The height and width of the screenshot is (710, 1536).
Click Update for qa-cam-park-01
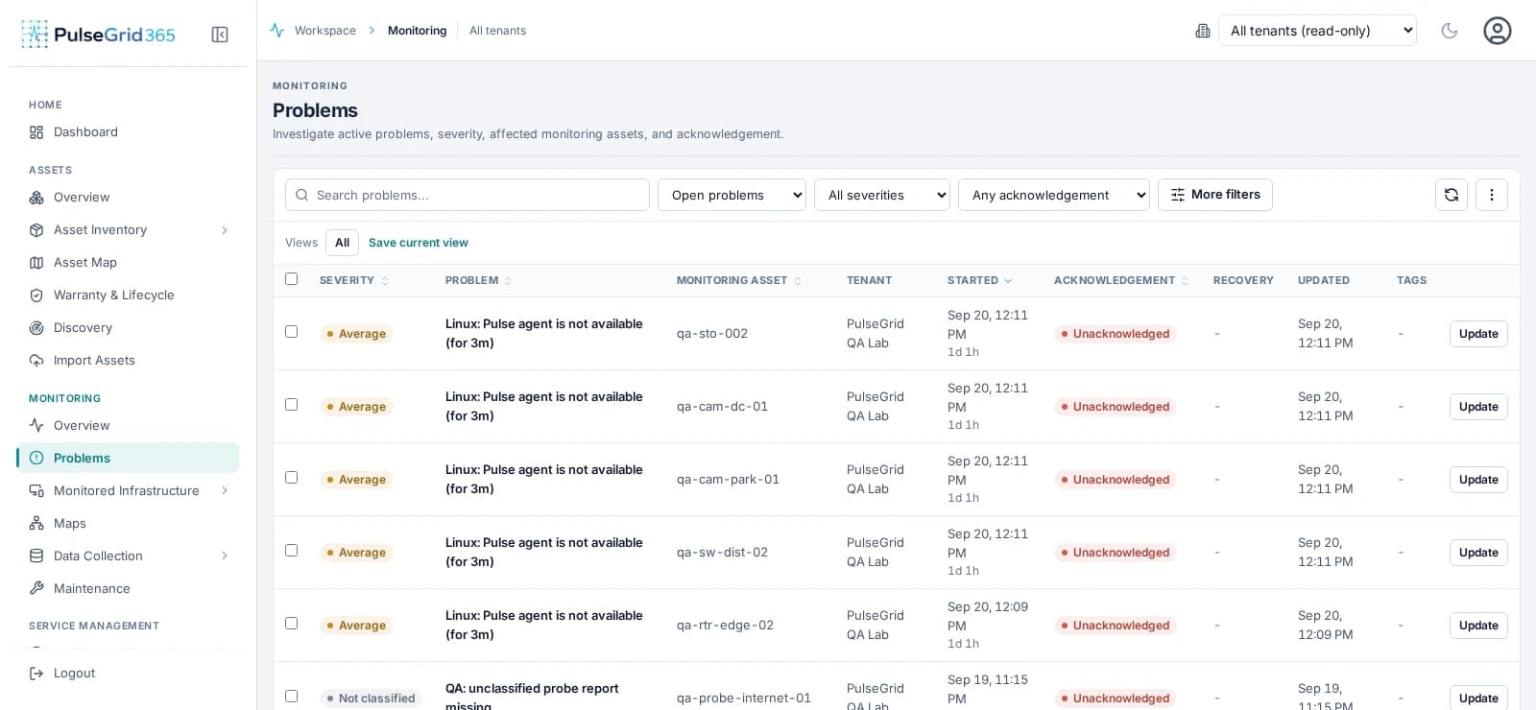tap(1478, 480)
